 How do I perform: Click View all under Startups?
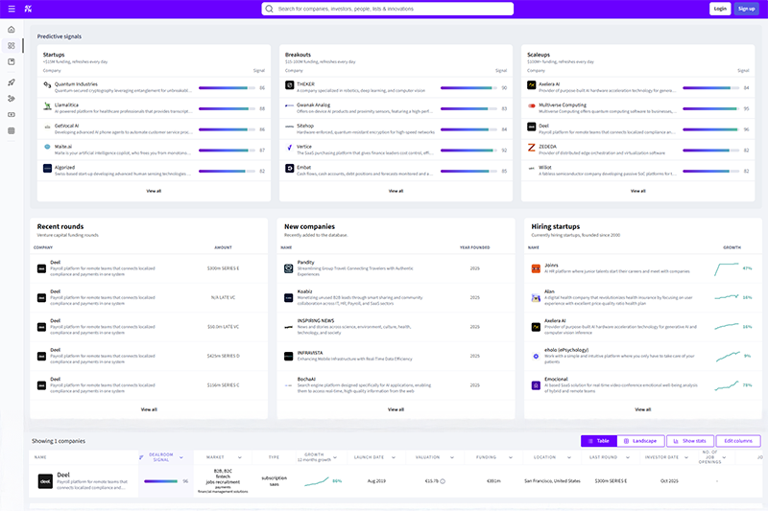point(154,191)
